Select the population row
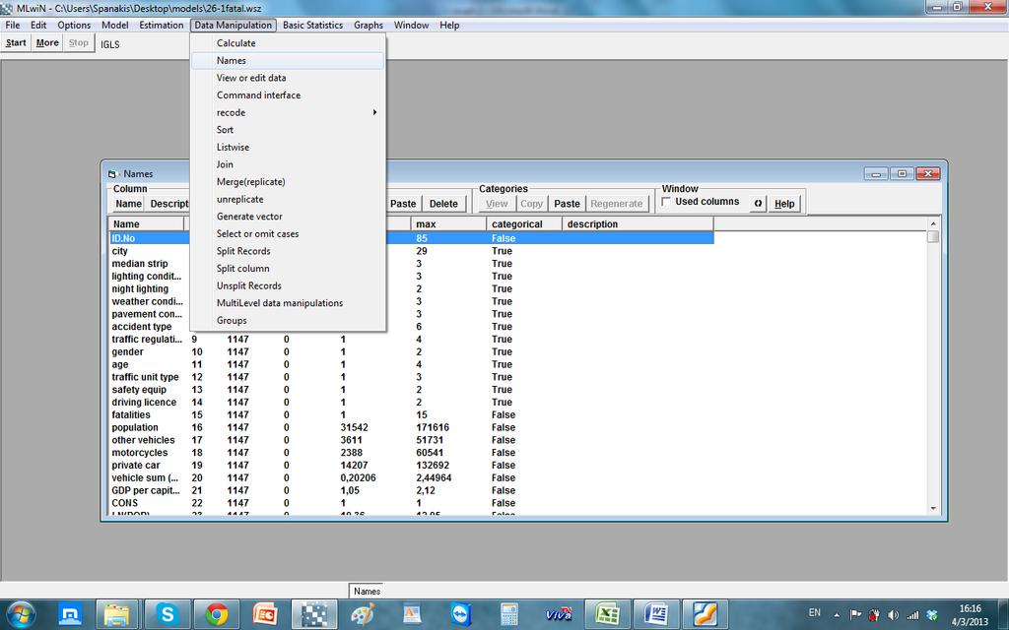 click(411, 427)
